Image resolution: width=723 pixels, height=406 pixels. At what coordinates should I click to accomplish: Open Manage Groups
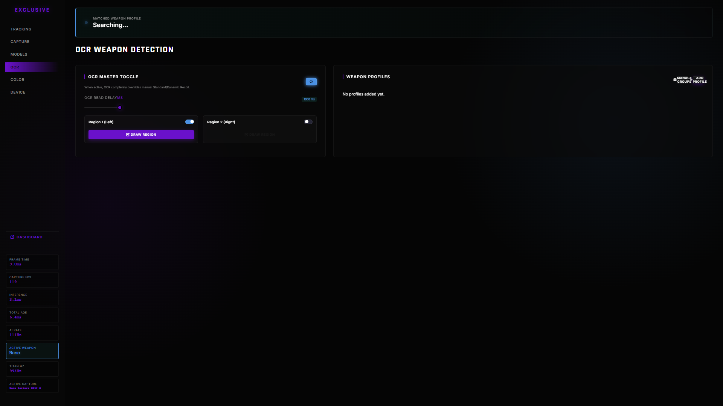(x=684, y=80)
